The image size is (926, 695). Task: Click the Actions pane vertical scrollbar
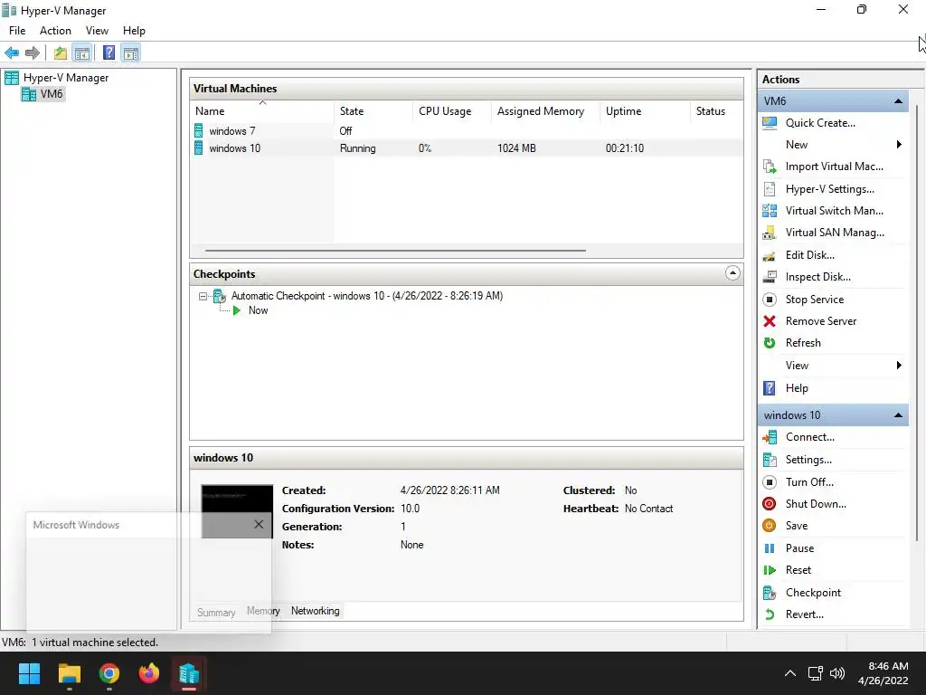coord(917,322)
